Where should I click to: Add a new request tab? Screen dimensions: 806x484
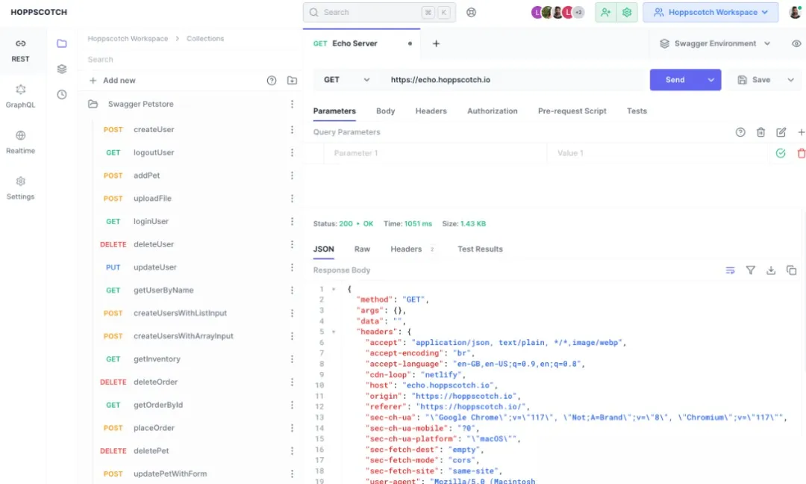(436, 44)
